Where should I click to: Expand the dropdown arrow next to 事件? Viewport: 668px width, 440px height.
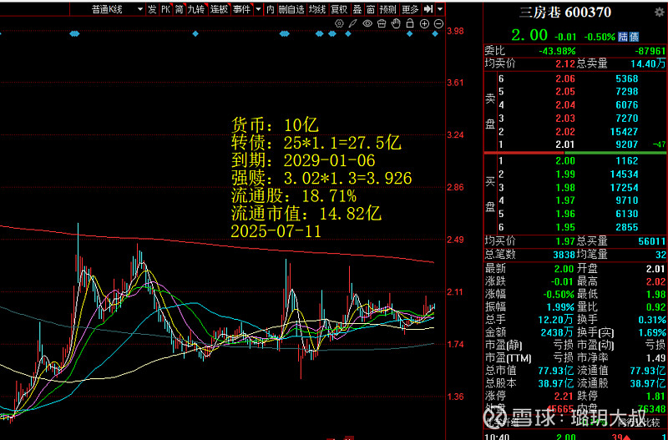258,9
